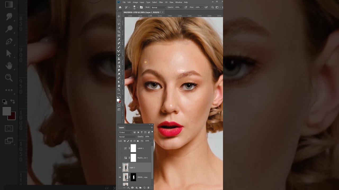Image resolution: width=339 pixels, height=190 pixels.
Task: Toggle lock image pixels brush icon
Action: [128, 141]
